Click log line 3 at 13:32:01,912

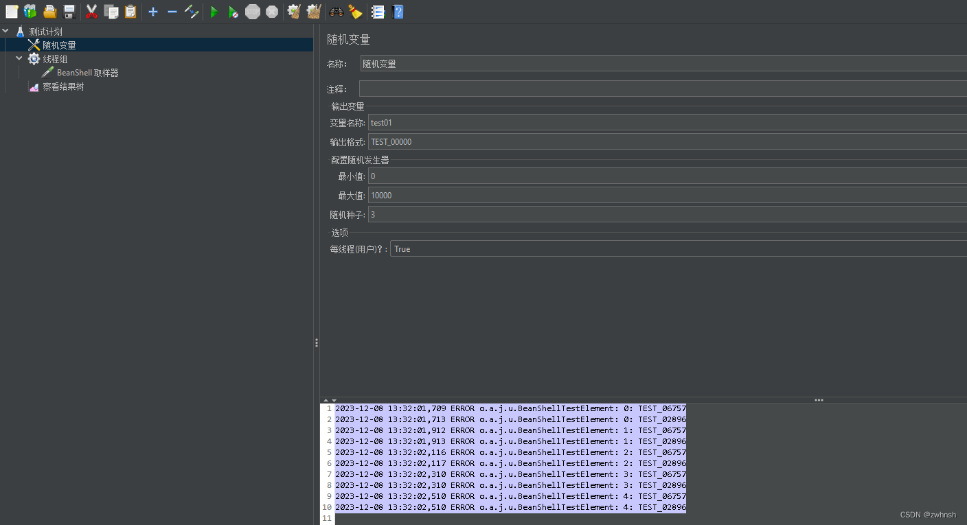(510, 430)
